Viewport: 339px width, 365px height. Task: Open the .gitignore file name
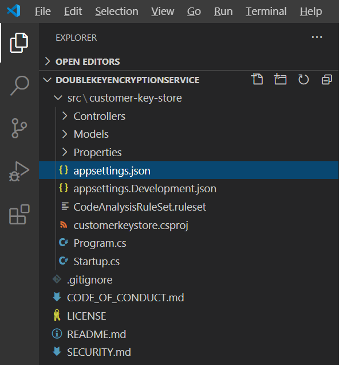coord(90,279)
